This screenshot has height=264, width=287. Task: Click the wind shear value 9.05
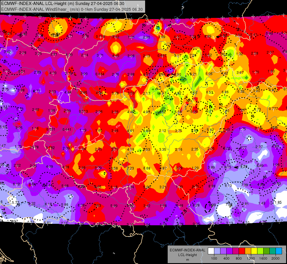[196, 224]
